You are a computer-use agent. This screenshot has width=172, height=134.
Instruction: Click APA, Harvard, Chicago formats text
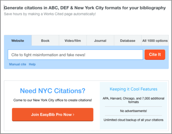[134, 100]
